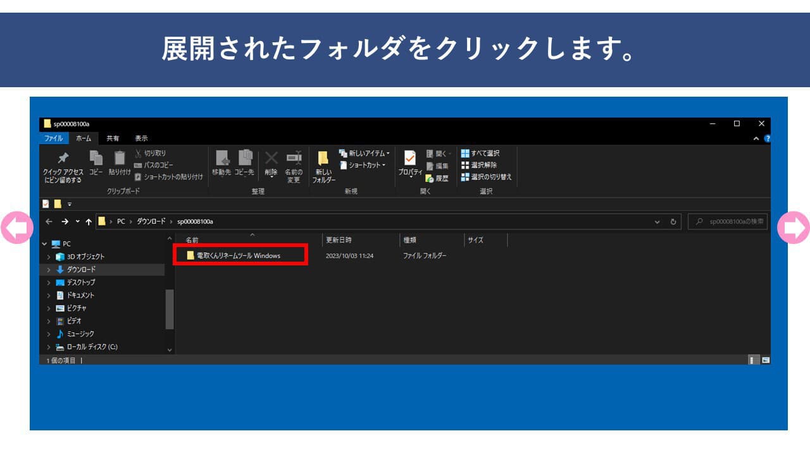Select the 表示 ribbon tab

click(x=141, y=138)
